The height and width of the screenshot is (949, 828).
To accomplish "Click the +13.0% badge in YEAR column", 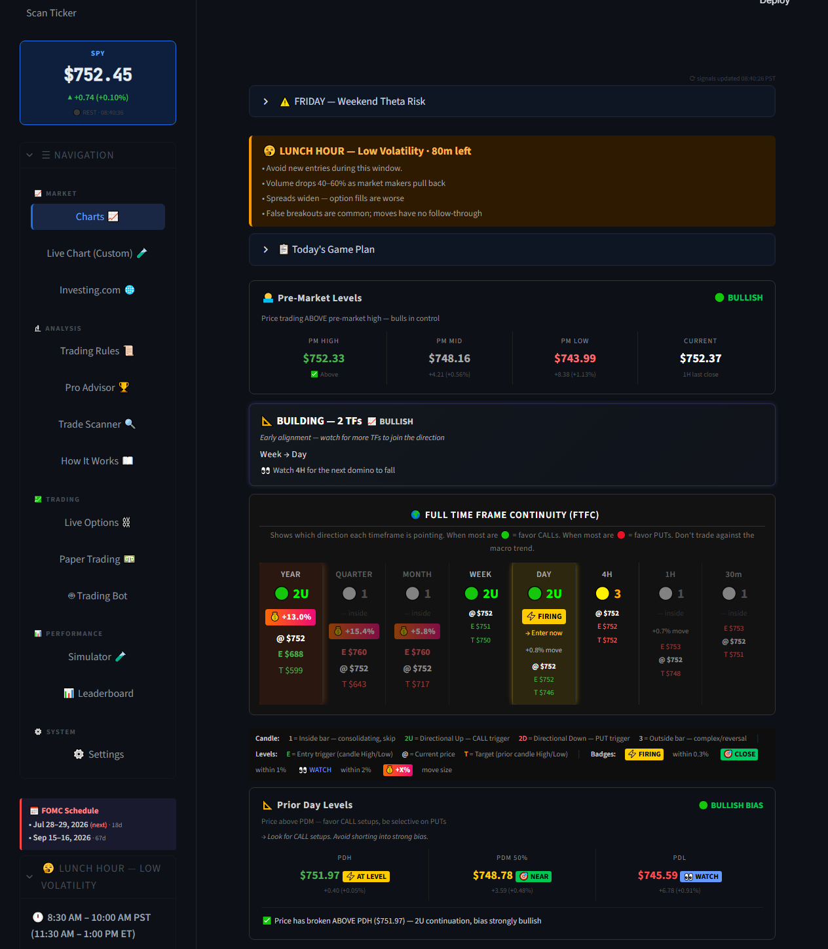I will tap(290, 617).
